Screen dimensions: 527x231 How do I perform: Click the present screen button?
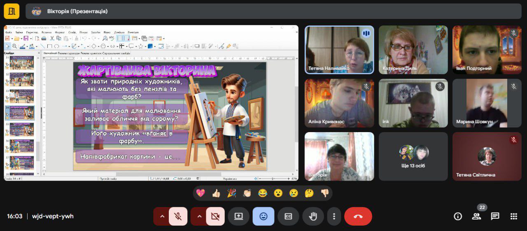click(x=238, y=216)
